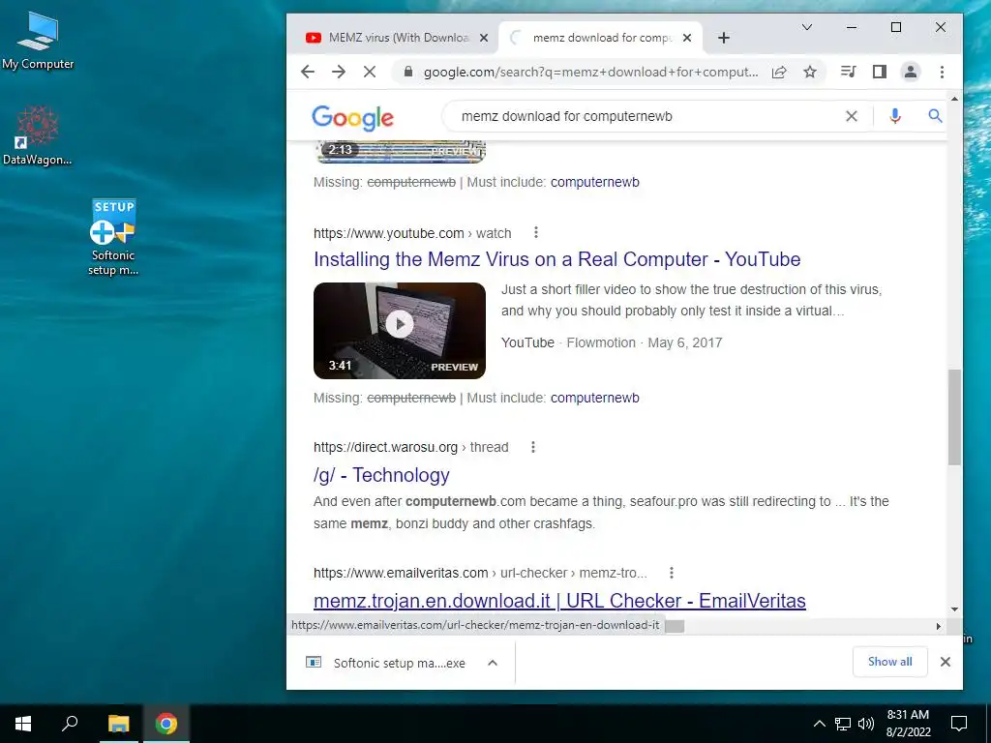
Task: Click the address bar URL
Action: (590, 72)
